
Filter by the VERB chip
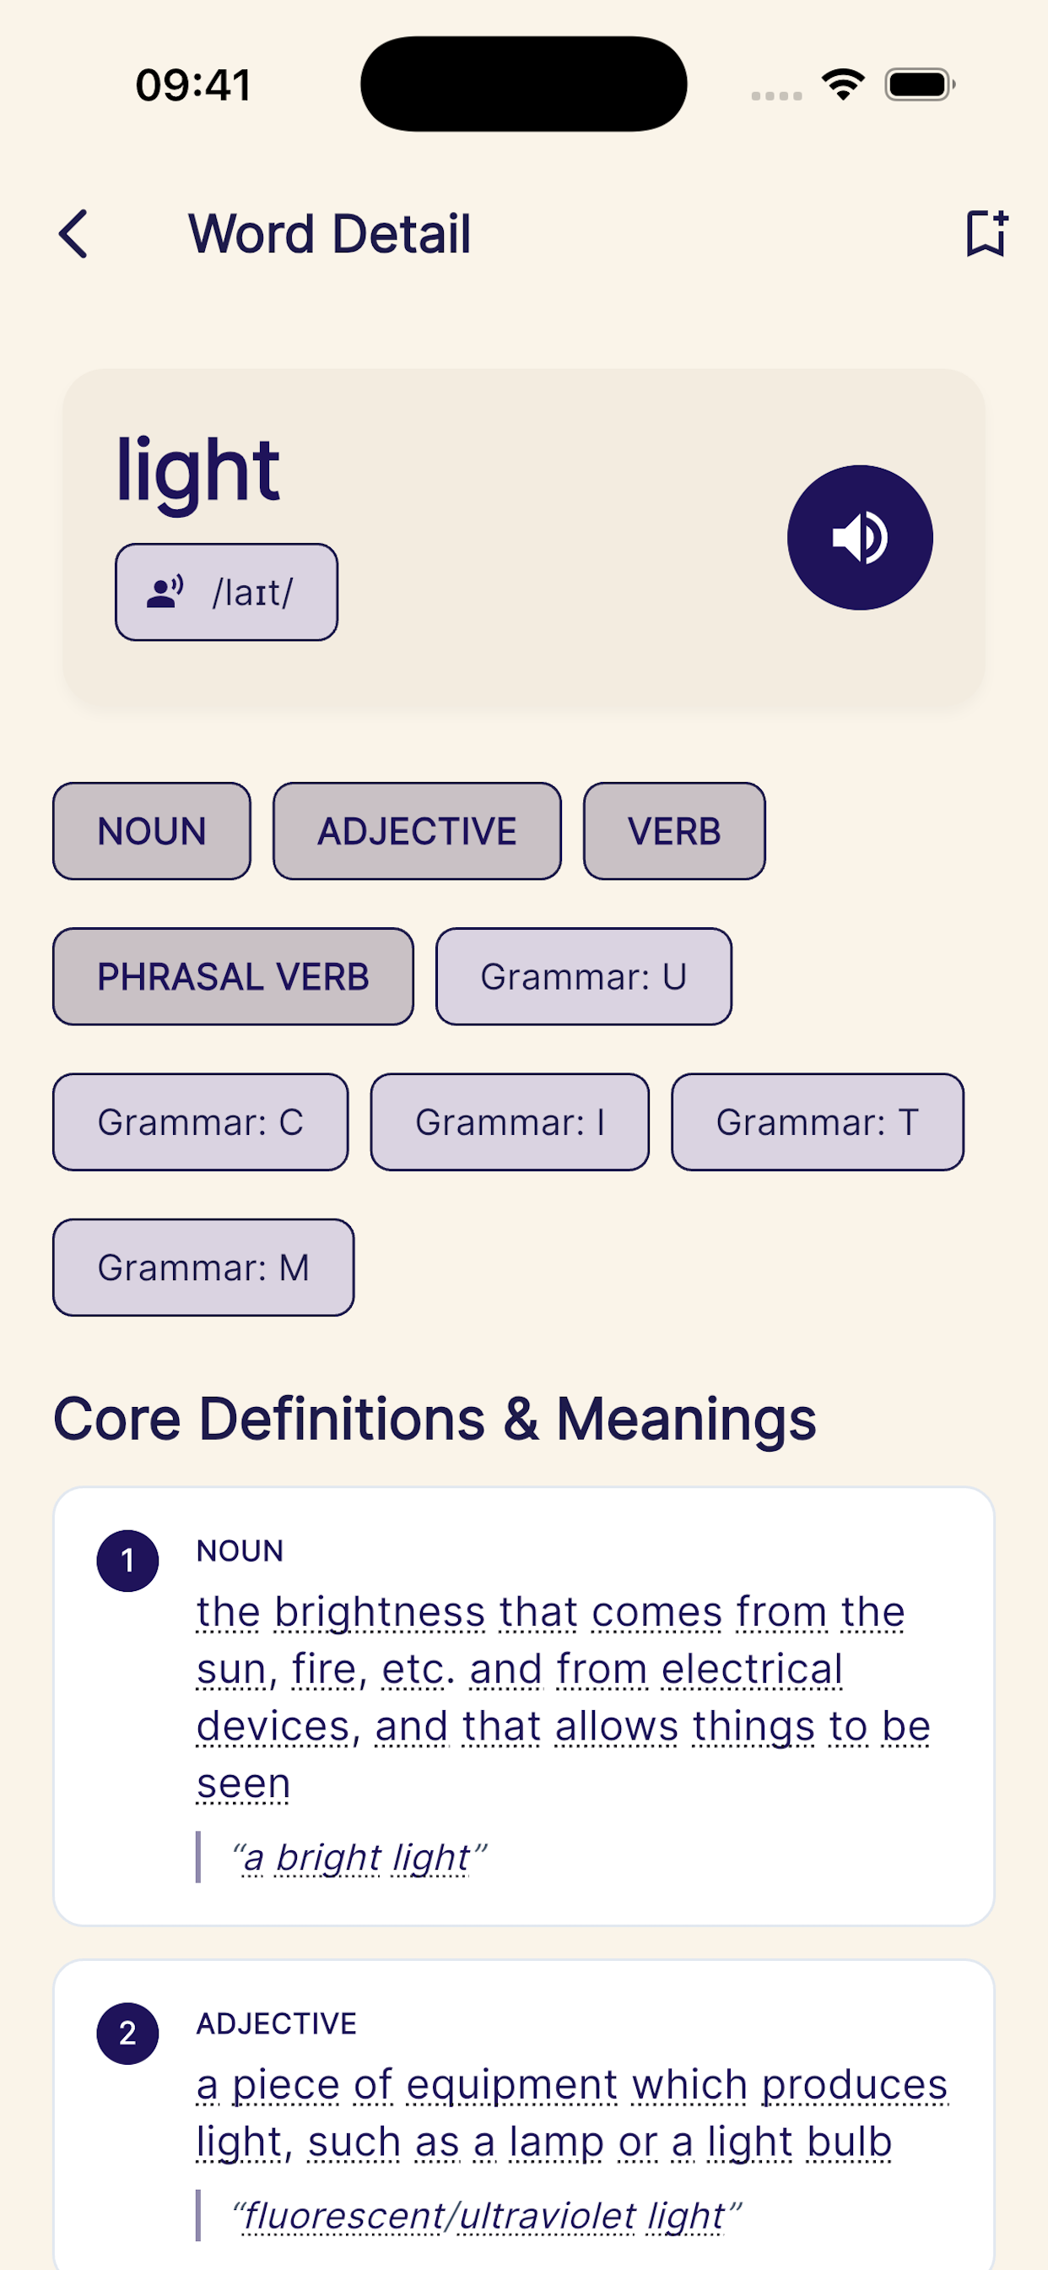673,831
